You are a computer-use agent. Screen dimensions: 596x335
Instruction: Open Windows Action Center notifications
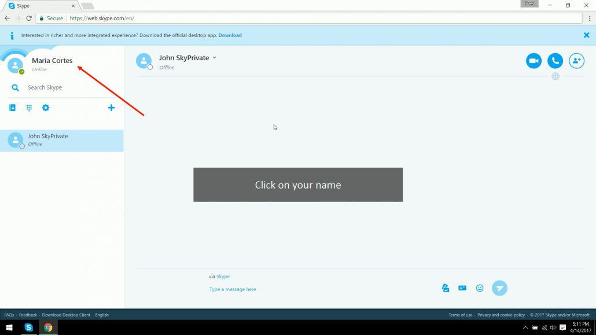click(563, 327)
